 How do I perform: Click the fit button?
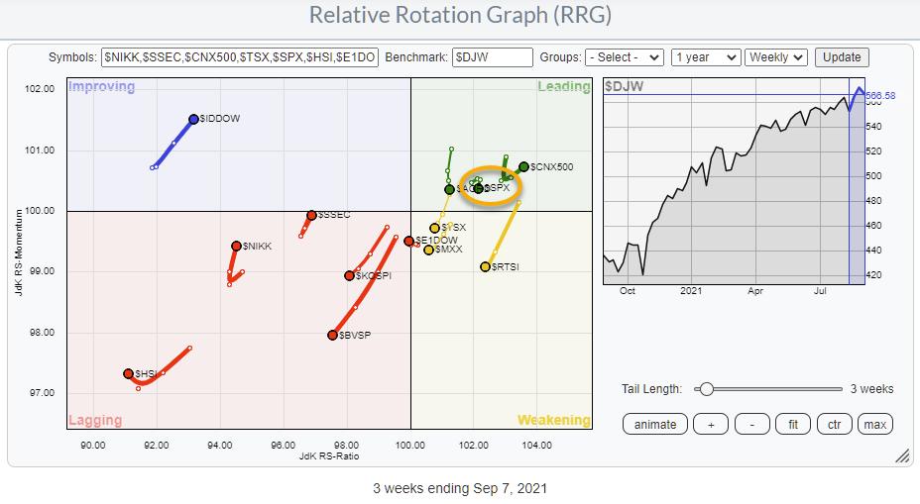pos(793,425)
